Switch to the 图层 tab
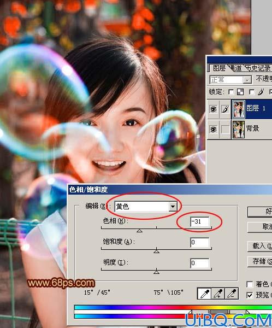 (x=219, y=68)
